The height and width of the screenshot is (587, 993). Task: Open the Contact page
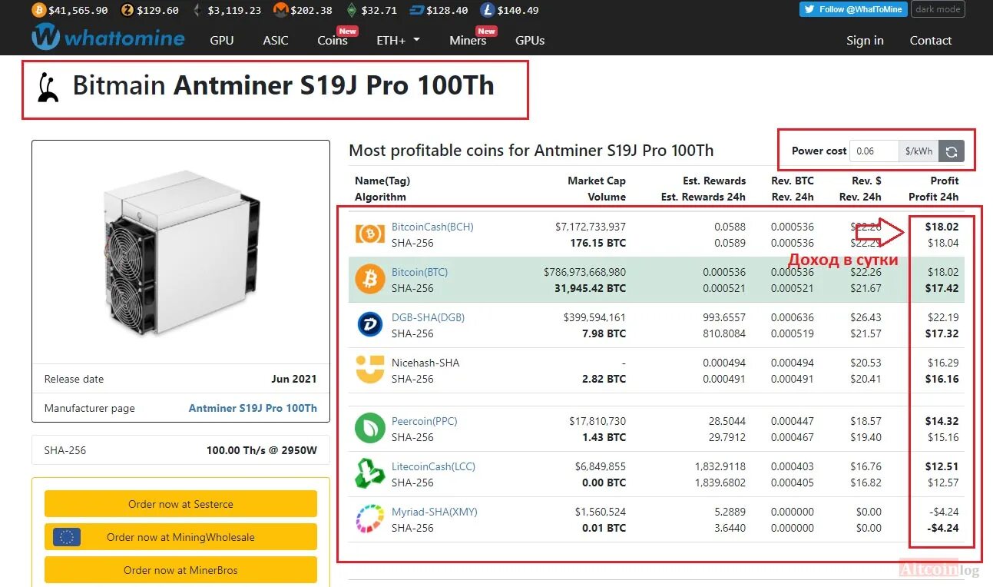click(931, 40)
